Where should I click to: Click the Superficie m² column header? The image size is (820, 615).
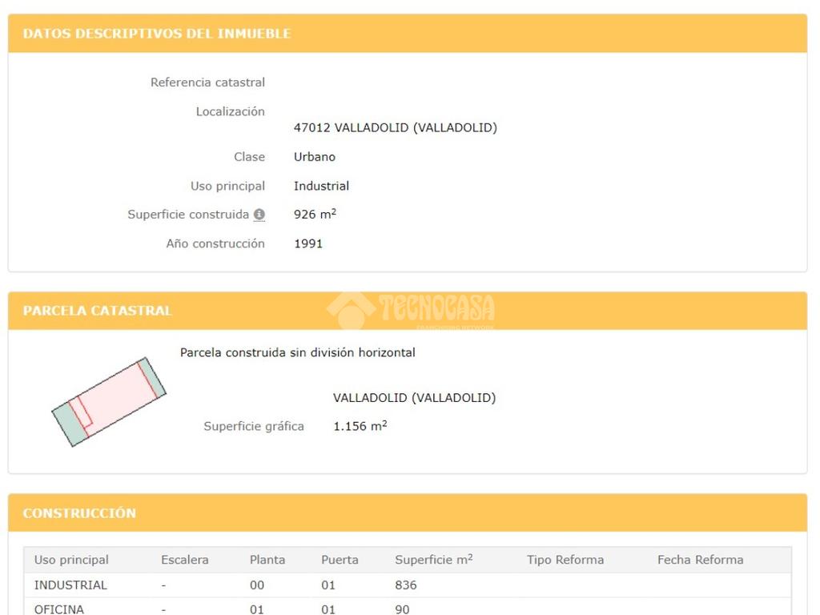tap(434, 560)
